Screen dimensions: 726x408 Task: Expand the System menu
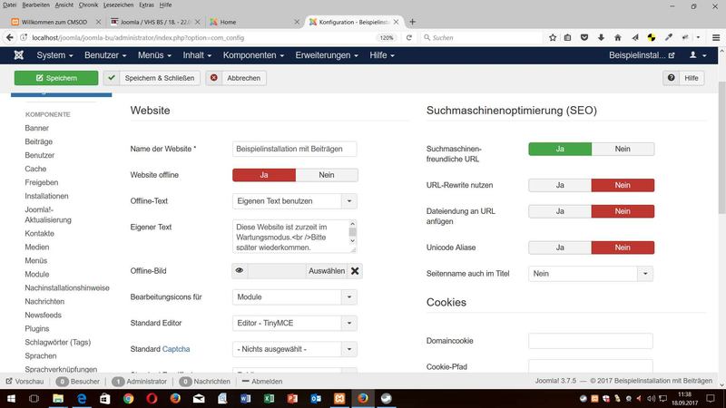54,55
